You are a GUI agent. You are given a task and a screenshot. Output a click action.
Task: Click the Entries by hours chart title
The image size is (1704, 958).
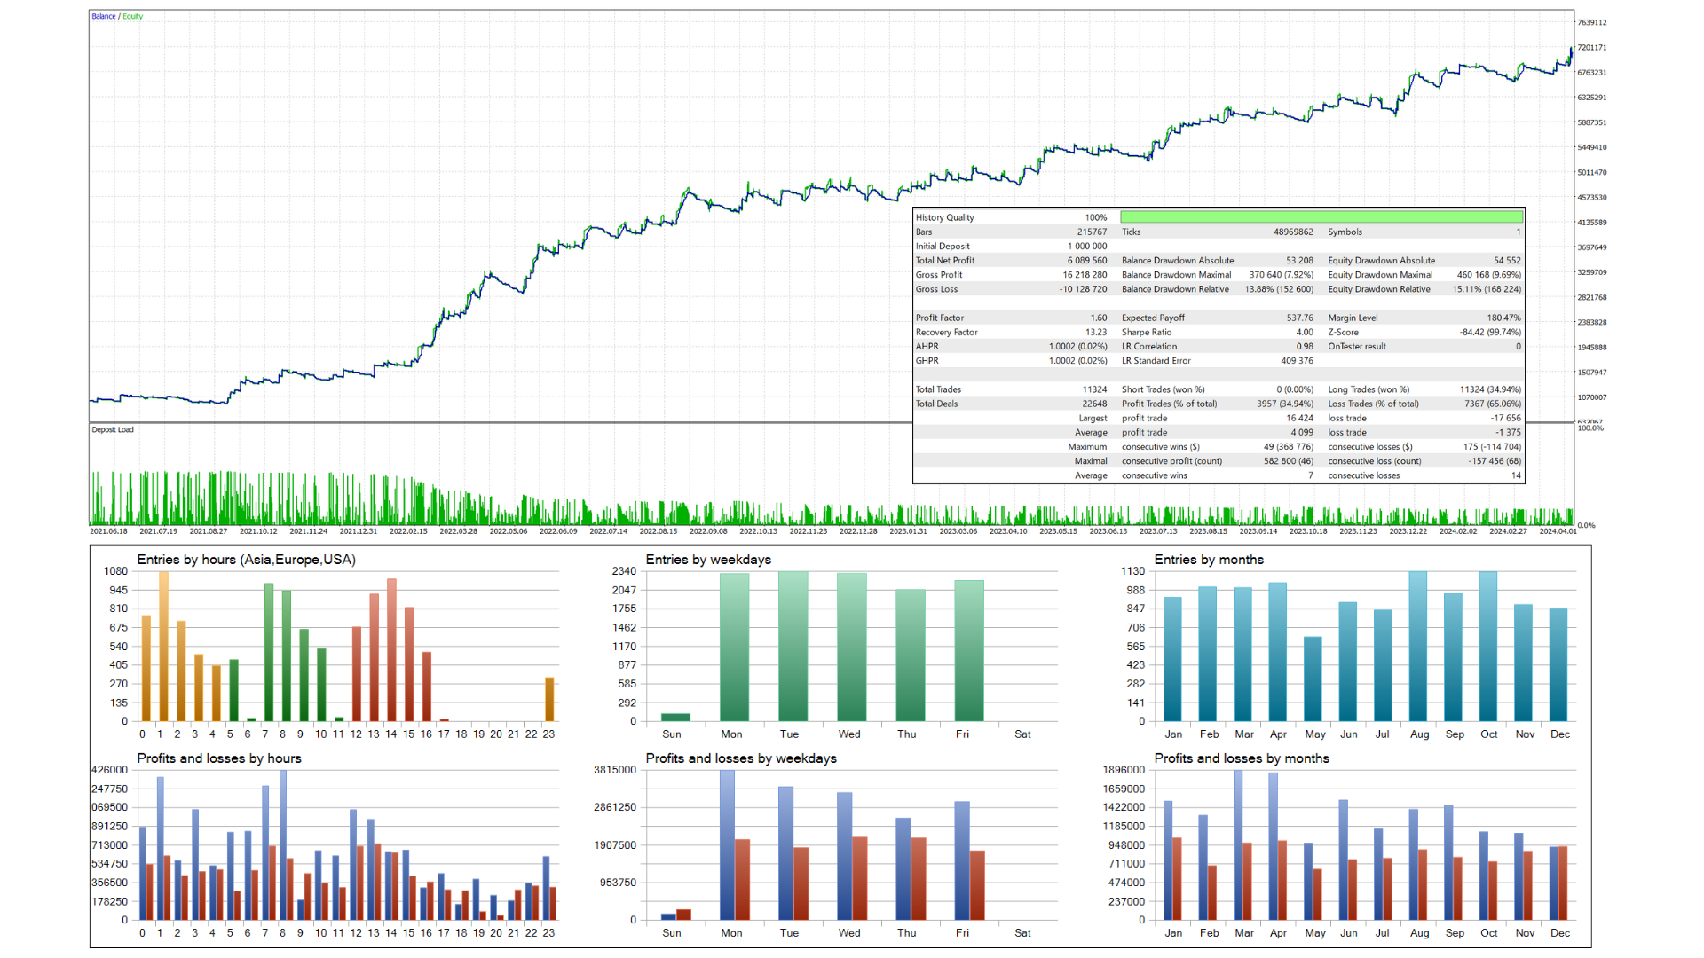click(x=246, y=560)
